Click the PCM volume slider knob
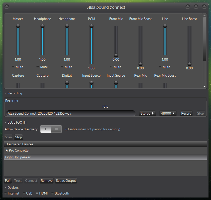The image size is (211, 200). tap(91, 26)
